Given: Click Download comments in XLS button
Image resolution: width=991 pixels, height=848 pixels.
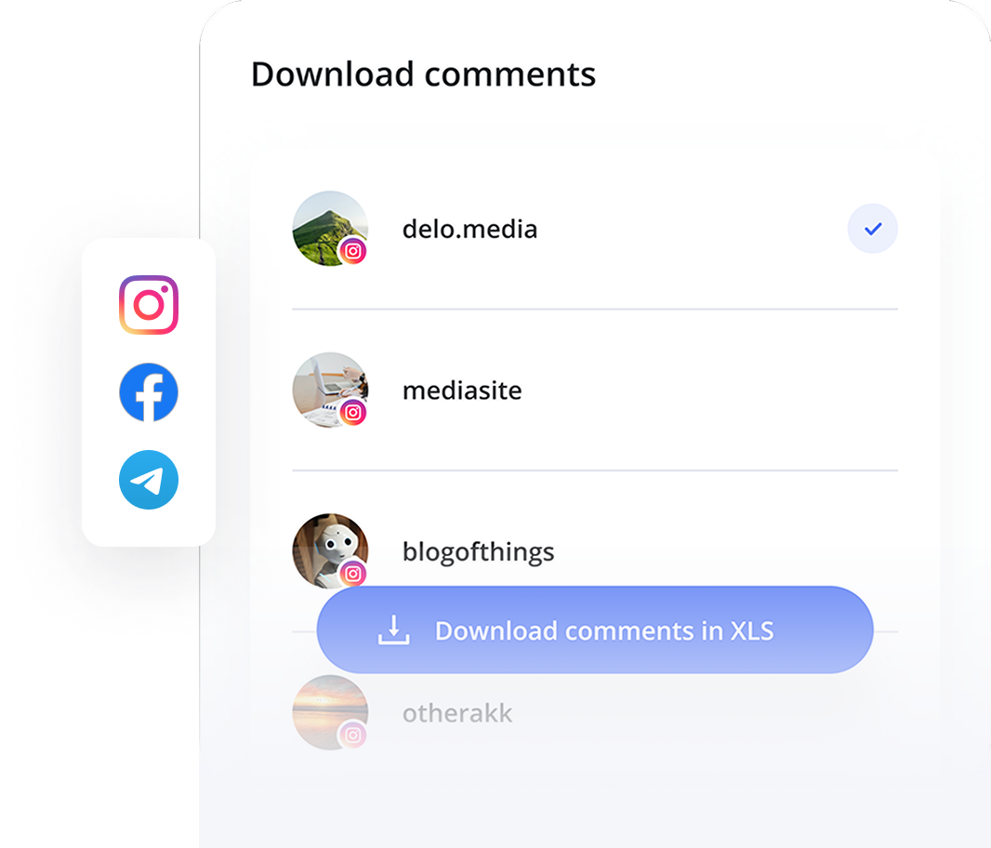Looking at the screenshot, I should 595,629.
